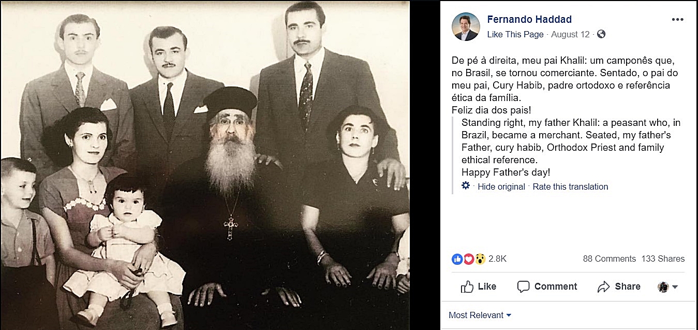
Task: Click the Like This Page link
Action: coord(515,34)
